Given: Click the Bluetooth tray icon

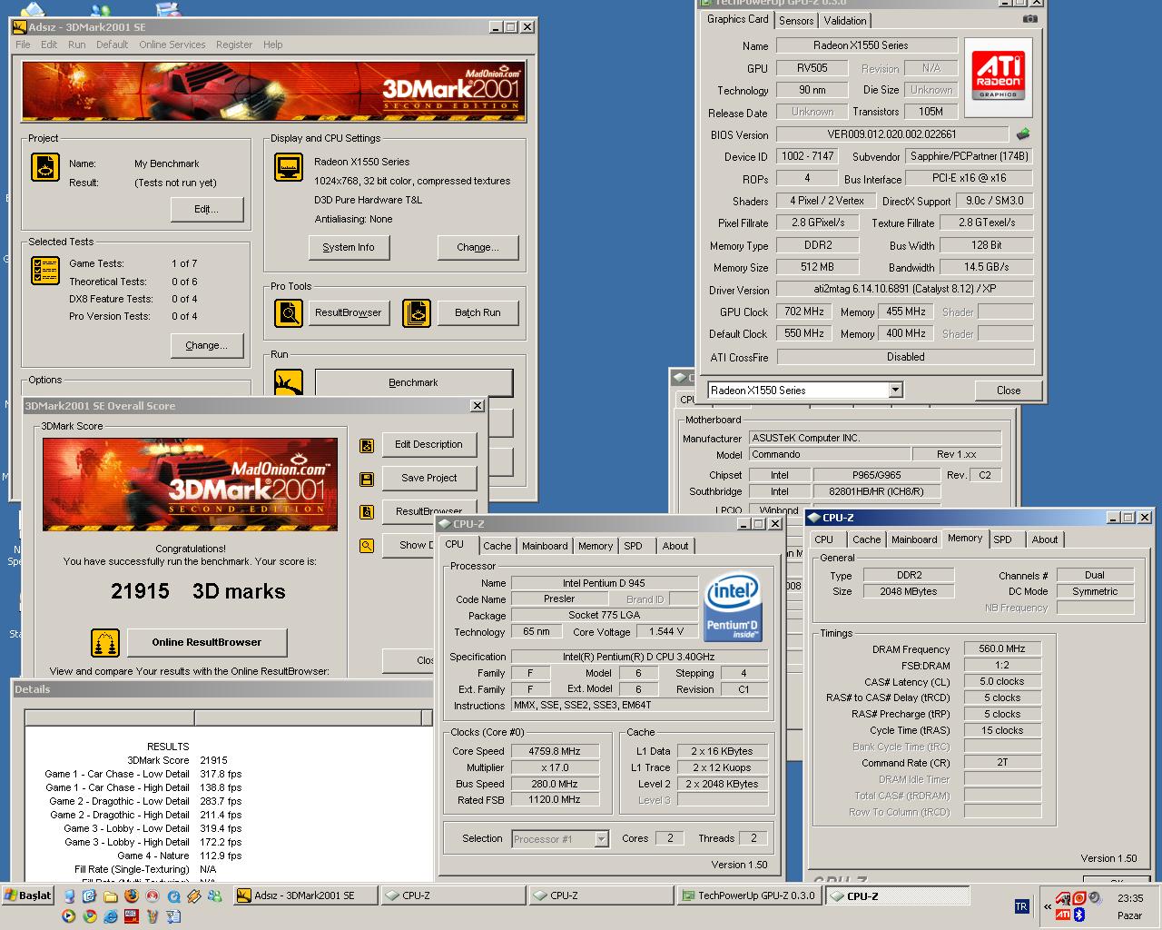Looking at the screenshot, I should tap(1079, 915).
